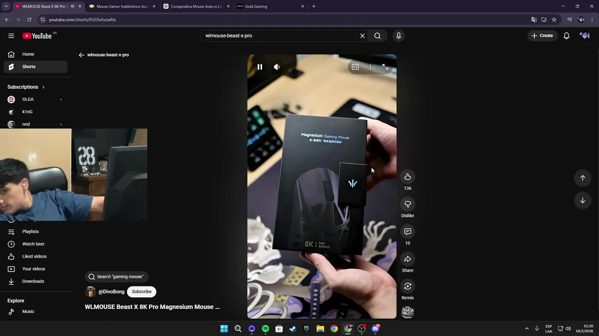The height and width of the screenshot is (336, 599).
Task: Go to the YouTube logo home link
Action: pos(37,36)
